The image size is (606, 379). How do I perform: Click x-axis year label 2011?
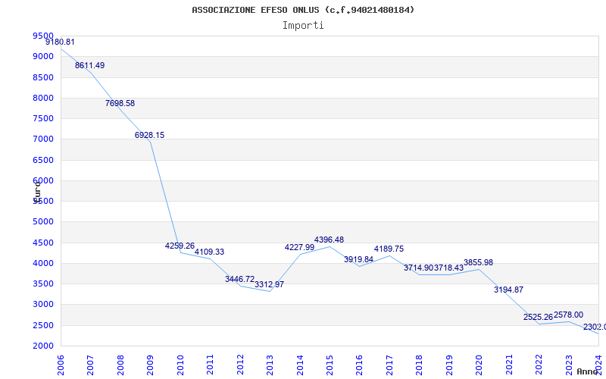pos(211,365)
